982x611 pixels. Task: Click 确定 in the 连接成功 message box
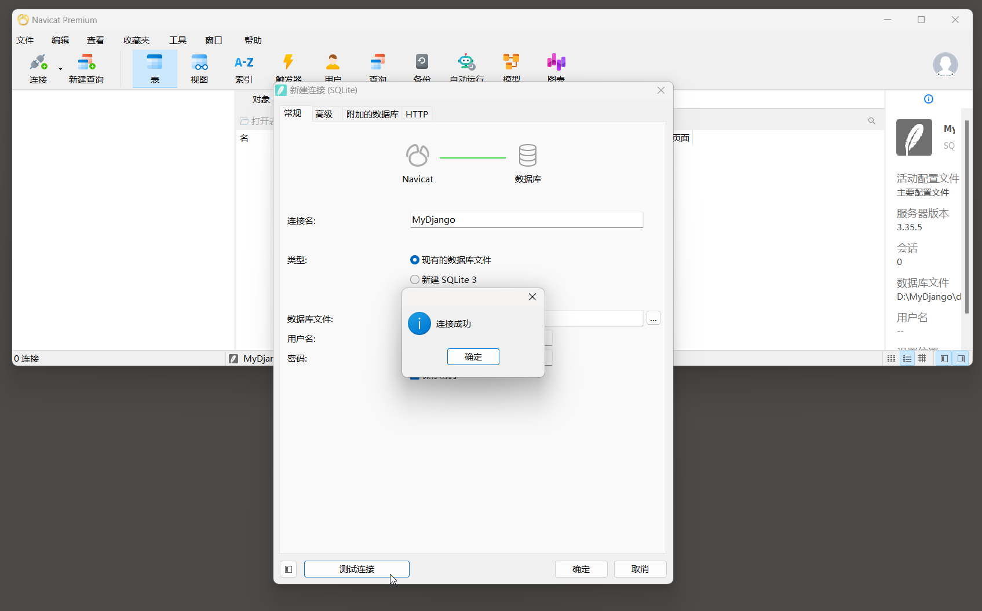click(473, 357)
